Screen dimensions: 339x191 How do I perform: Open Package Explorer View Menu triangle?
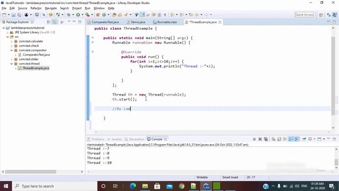[69, 22]
